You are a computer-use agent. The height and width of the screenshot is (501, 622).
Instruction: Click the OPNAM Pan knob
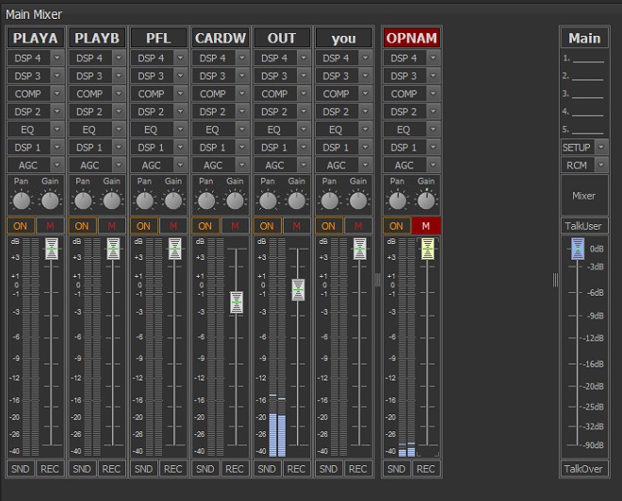398,201
